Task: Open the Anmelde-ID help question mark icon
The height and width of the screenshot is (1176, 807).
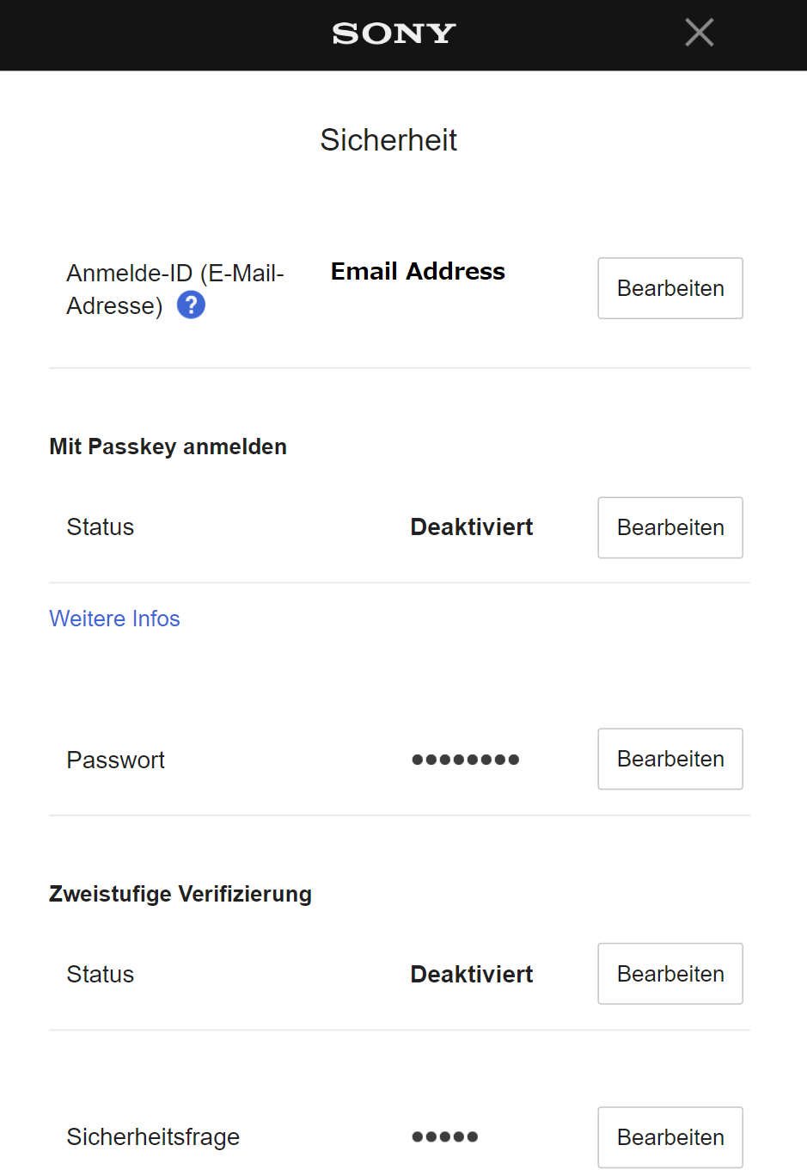Action: [x=191, y=305]
